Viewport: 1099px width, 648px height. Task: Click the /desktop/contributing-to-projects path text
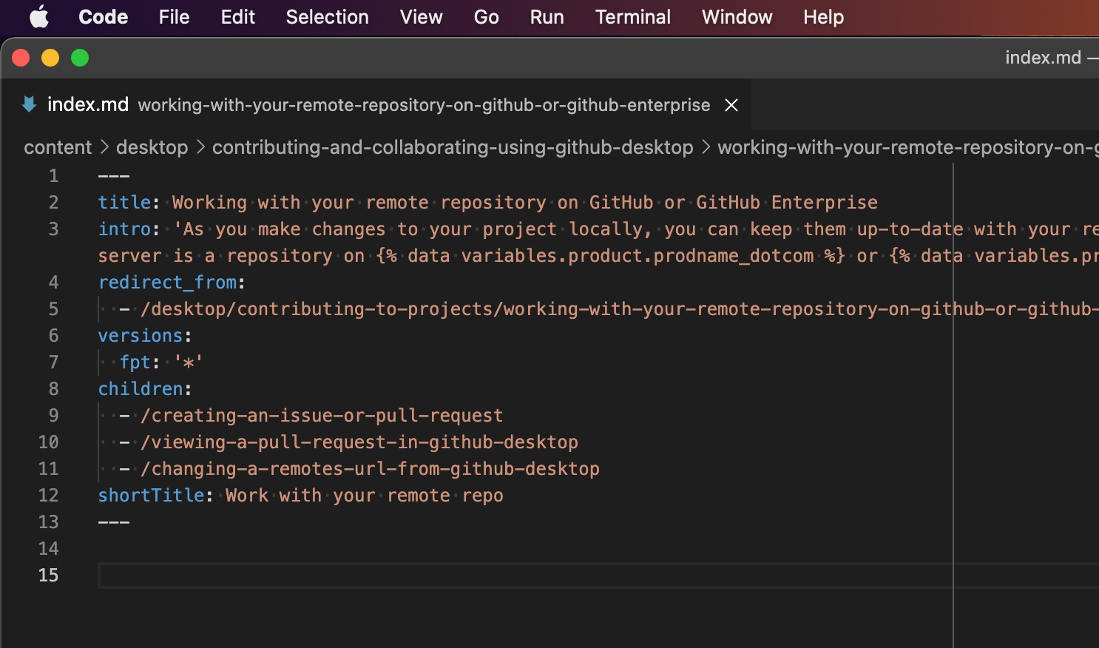tap(619, 309)
